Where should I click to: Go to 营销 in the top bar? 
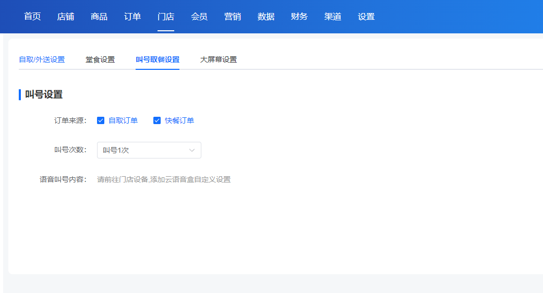click(x=232, y=17)
